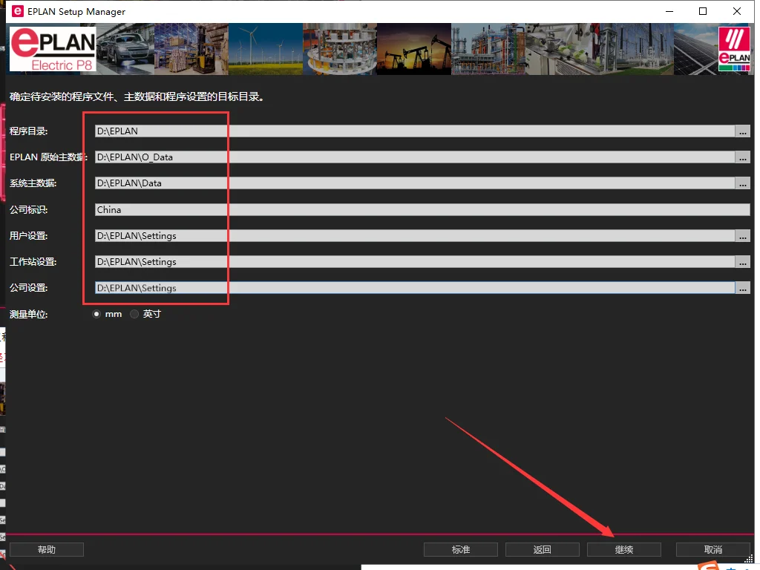Click the EPLAN brand icon at top right

tap(734, 49)
